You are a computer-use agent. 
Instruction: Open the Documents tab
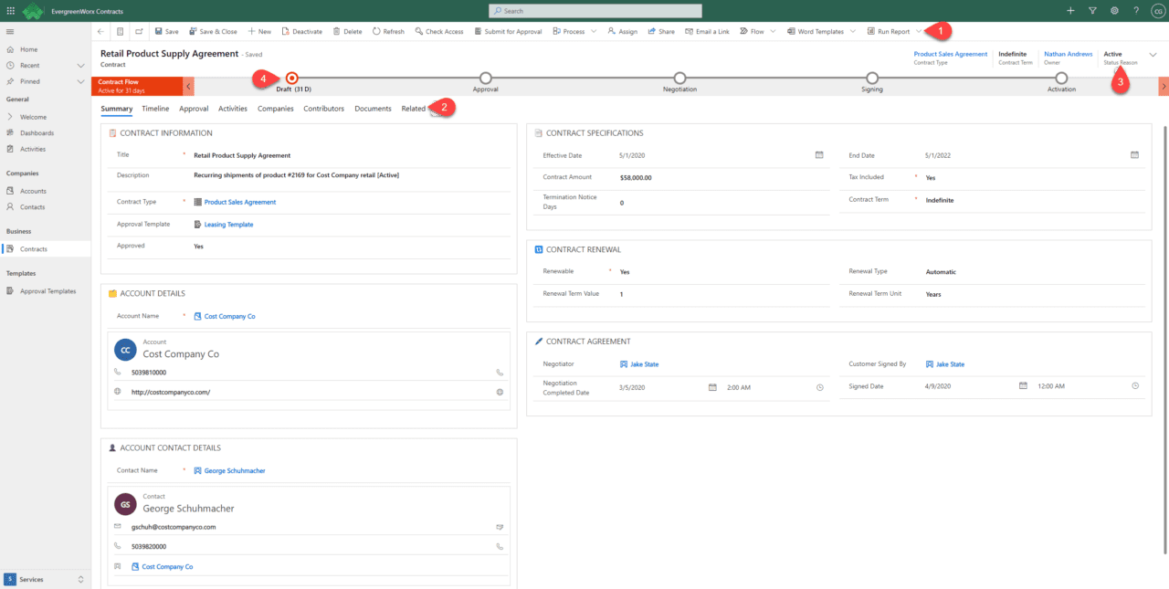[373, 109]
